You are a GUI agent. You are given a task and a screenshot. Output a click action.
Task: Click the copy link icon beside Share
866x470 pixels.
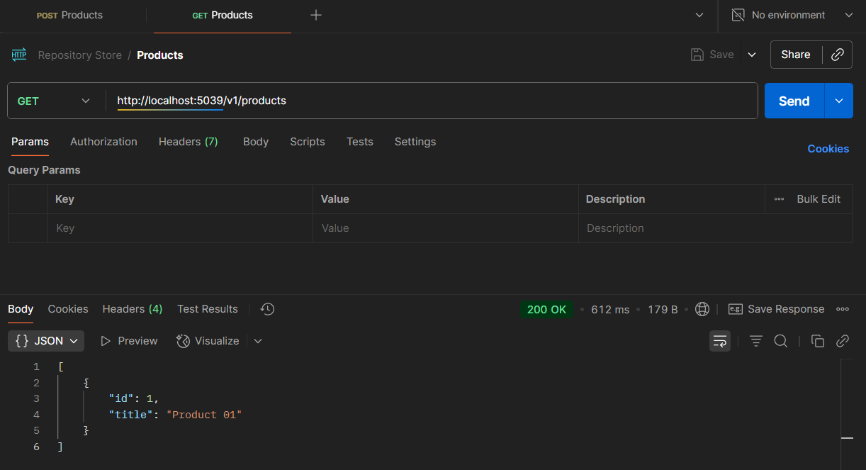click(837, 55)
